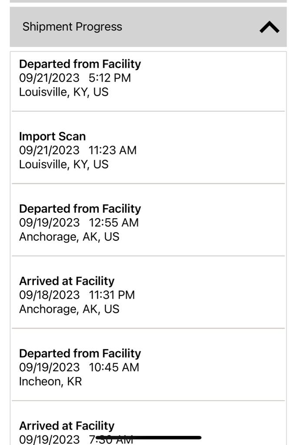Click Anchorage, AK, US under Arrived entry
297x445 pixels.
69,309
